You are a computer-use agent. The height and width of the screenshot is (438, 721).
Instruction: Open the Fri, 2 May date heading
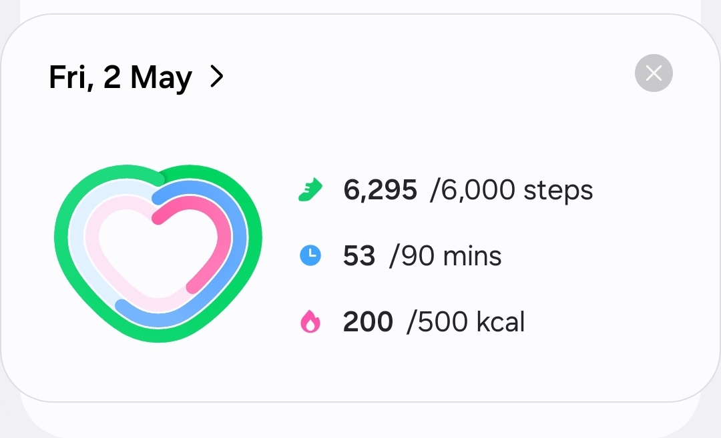pyautogui.click(x=120, y=77)
